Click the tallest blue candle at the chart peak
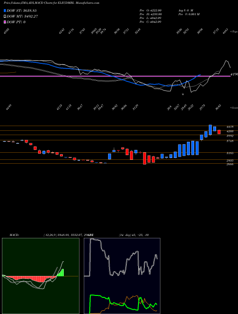Screen dimensions: 238x314 click(x=210, y=130)
